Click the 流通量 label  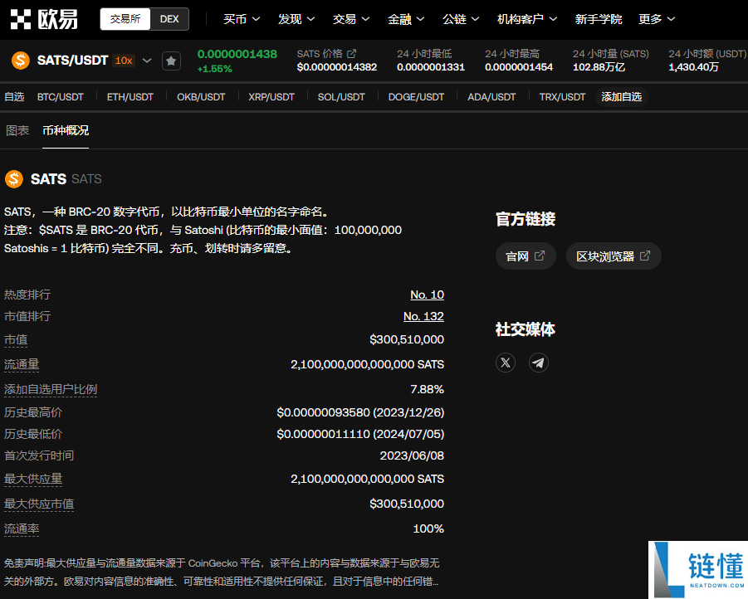22,364
